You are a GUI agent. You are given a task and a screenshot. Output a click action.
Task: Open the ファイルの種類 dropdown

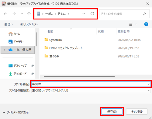pyautogui.click(x=91, y=90)
